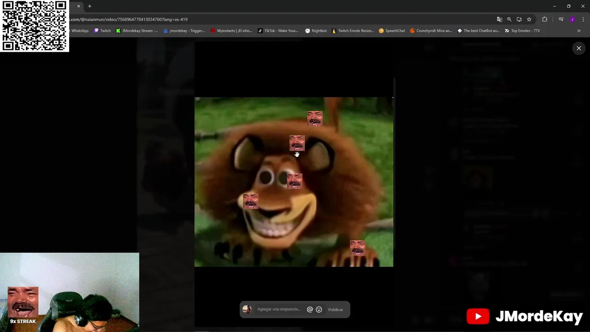Open the Top Emotes - 7TV bookmark
Image resolution: width=590 pixels, height=332 pixels.
(522, 31)
